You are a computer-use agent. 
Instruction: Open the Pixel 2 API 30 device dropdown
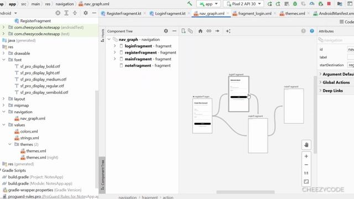(243, 4)
